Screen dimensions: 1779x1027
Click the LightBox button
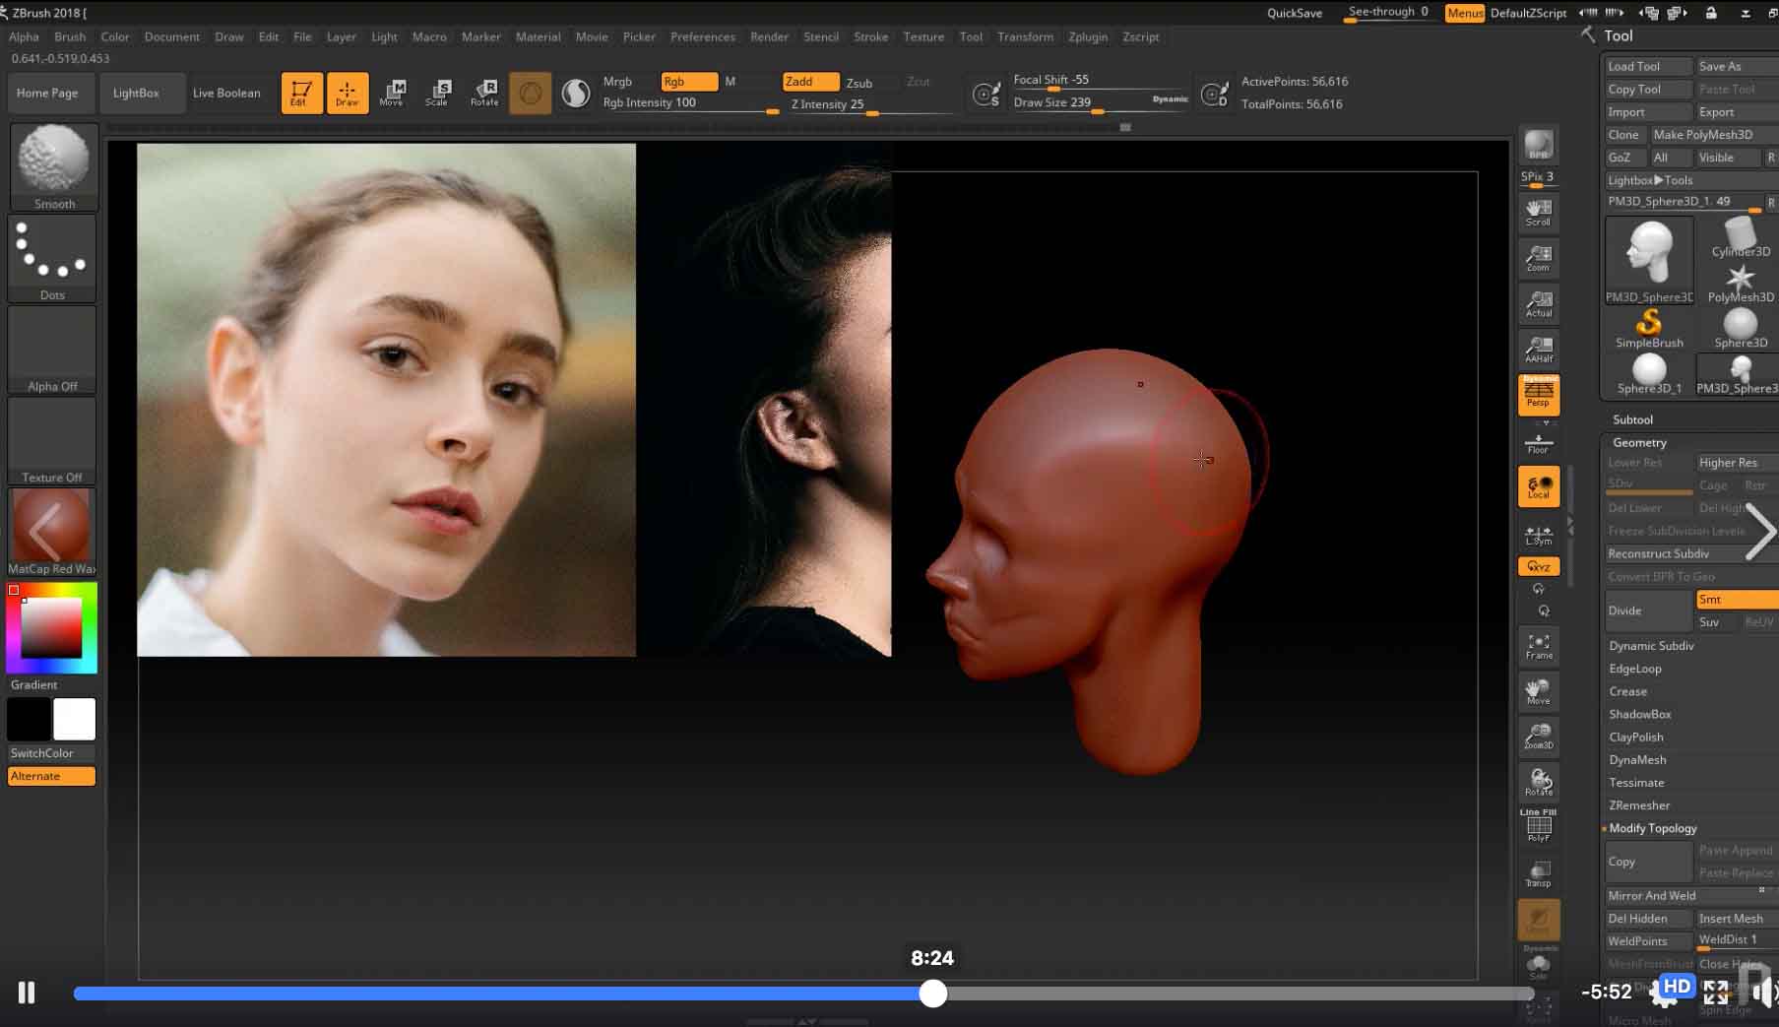point(136,93)
